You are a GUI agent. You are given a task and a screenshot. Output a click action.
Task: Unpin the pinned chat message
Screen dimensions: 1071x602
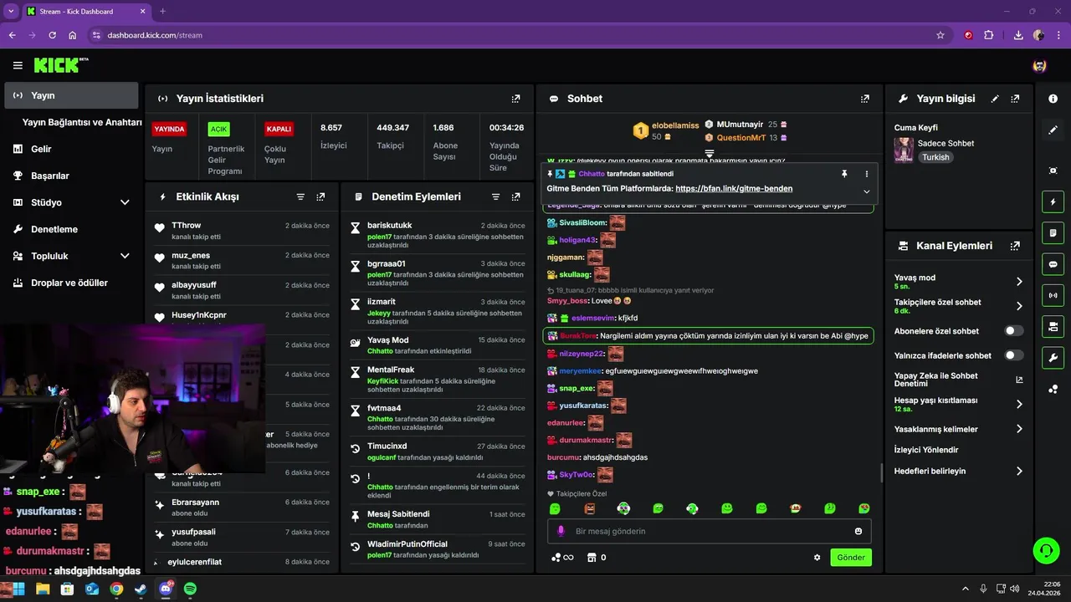click(844, 174)
